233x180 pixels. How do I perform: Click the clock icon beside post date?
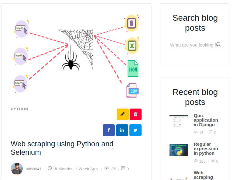50,168
